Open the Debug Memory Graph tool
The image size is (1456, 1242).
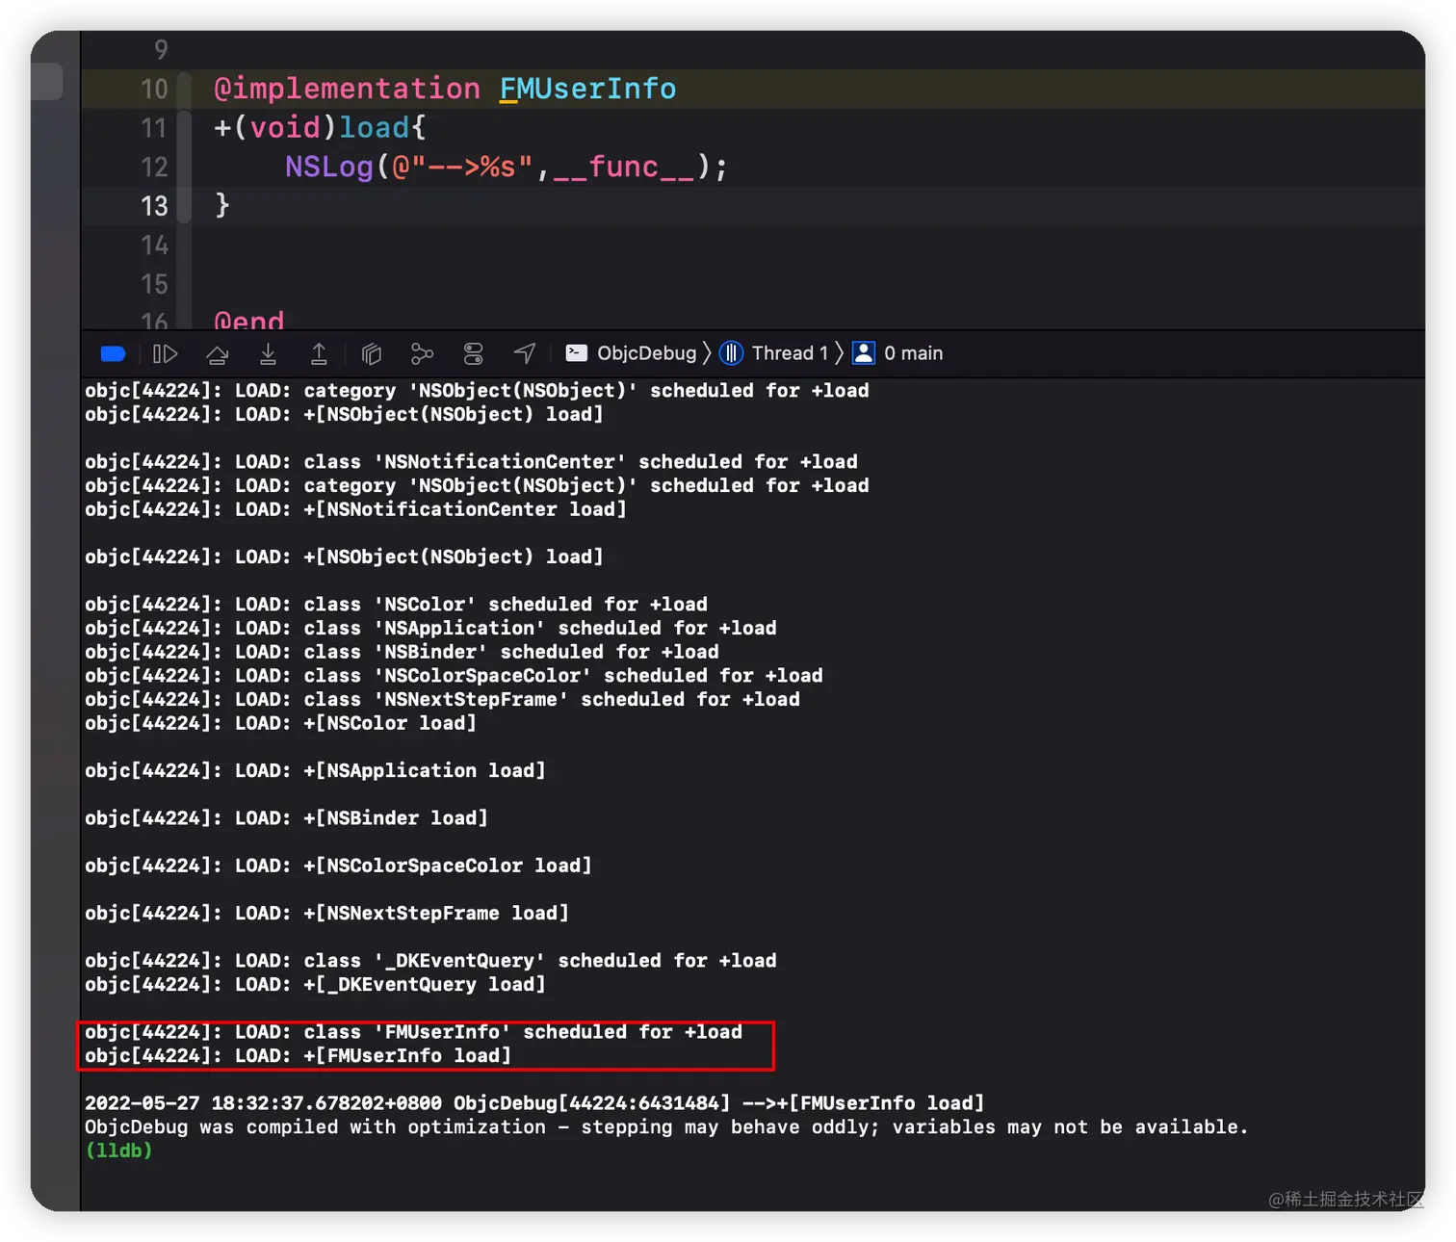(422, 353)
